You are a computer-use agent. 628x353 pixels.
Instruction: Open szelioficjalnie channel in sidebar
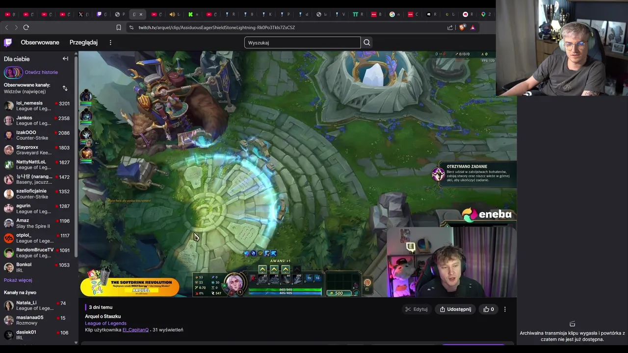tap(38, 194)
